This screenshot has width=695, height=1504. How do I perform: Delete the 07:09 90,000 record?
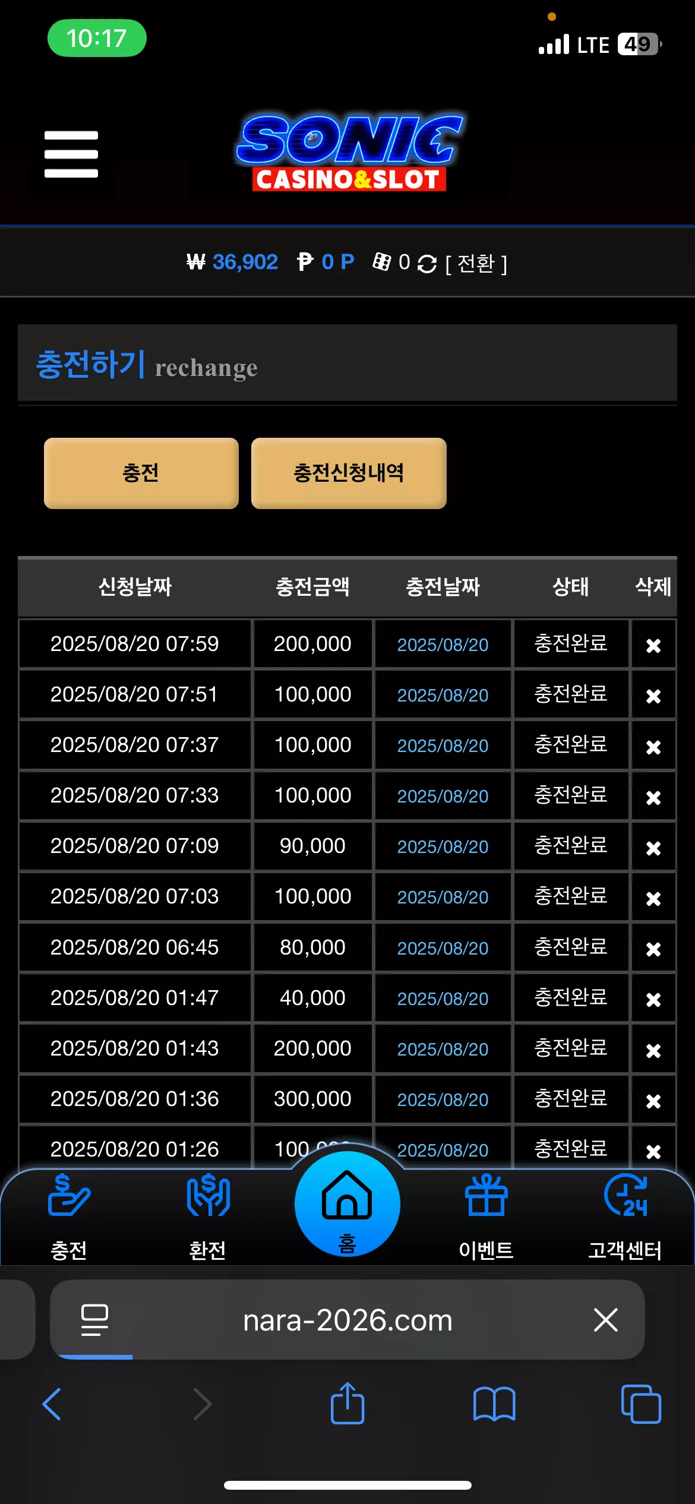(653, 848)
